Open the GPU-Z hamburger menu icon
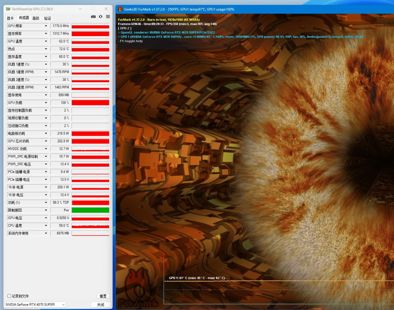The width and height of the screenshot is (394, 310). [x=108, y=17]
